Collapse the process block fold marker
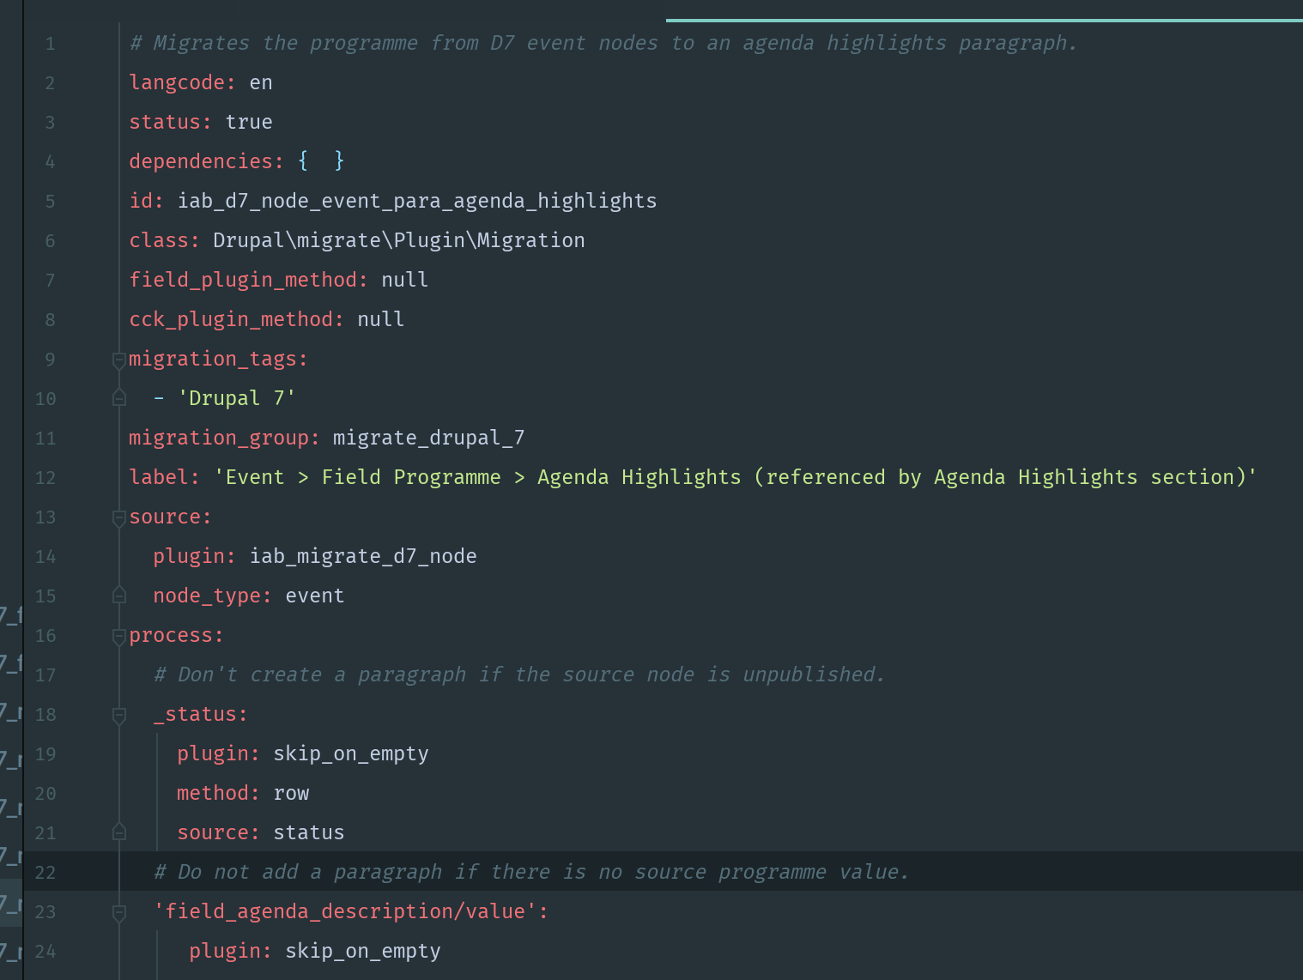Viewport: 1303px width, 980px height. [119, 636]
